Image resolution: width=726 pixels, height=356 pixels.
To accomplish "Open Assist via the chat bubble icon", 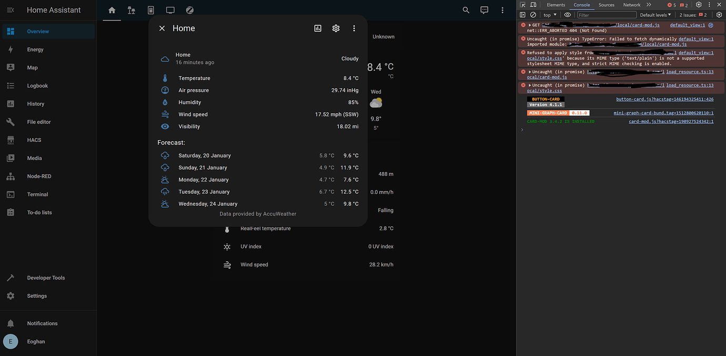I will tap(484, 9).
